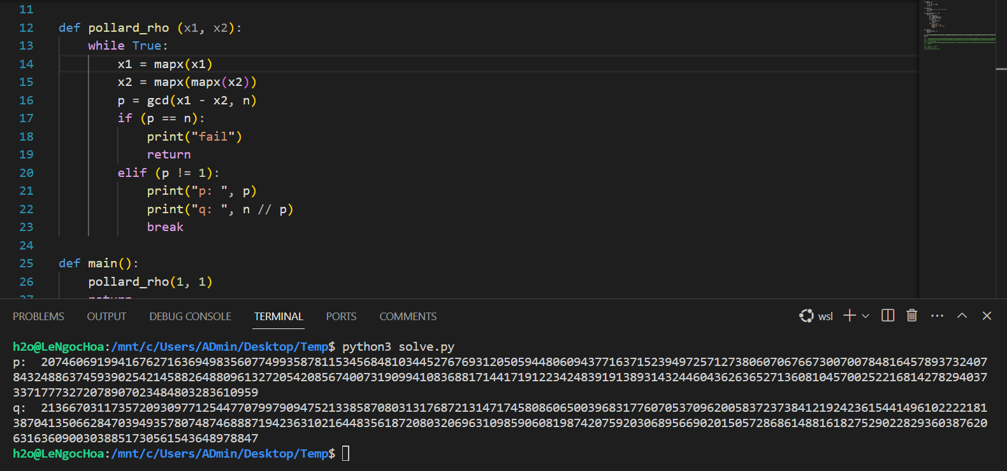
Task: Split the terminal pane
Action: click(x=888, y=316)
